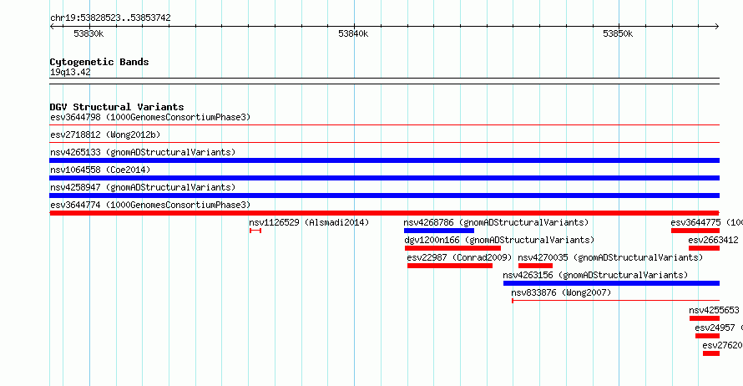The width and height of the screenshot is (743, 386).
Task: Select the thin red nsv833876 variant line
Action: tap(615, 301)
